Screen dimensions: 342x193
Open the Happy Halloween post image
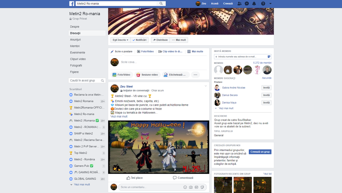[x=158, y=147]
